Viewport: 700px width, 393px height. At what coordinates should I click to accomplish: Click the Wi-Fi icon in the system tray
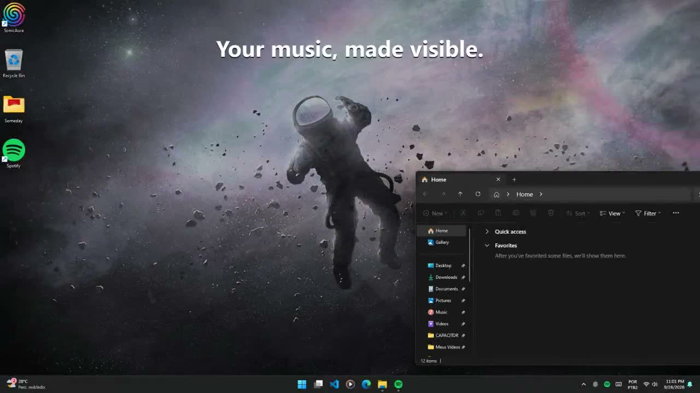click(x=646, y=384)
